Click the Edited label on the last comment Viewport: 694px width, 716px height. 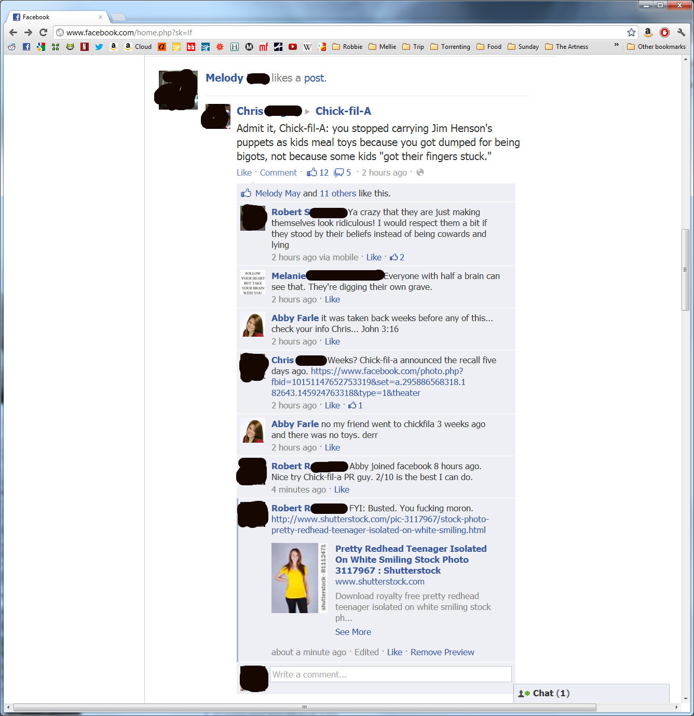366,652
